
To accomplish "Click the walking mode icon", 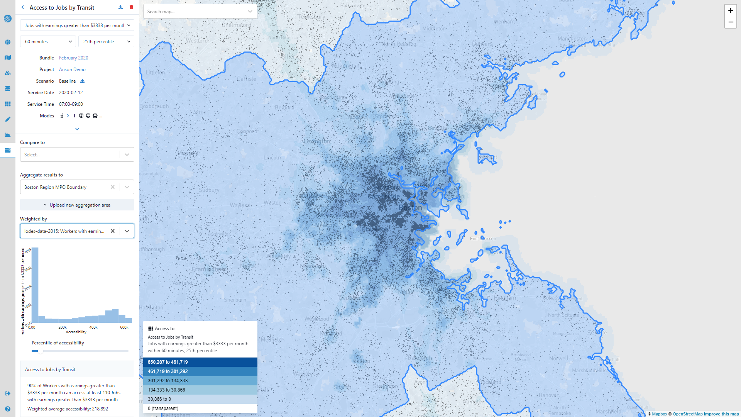I will pos(62,115).
